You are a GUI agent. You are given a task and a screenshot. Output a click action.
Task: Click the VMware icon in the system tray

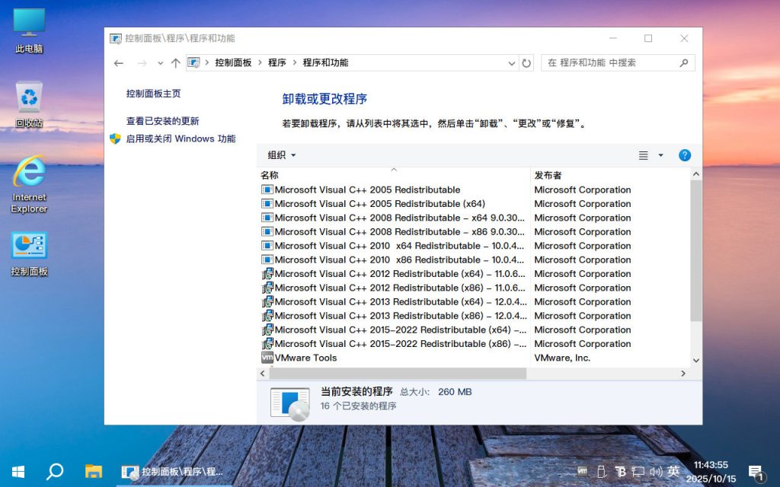(x=581, y=472)
